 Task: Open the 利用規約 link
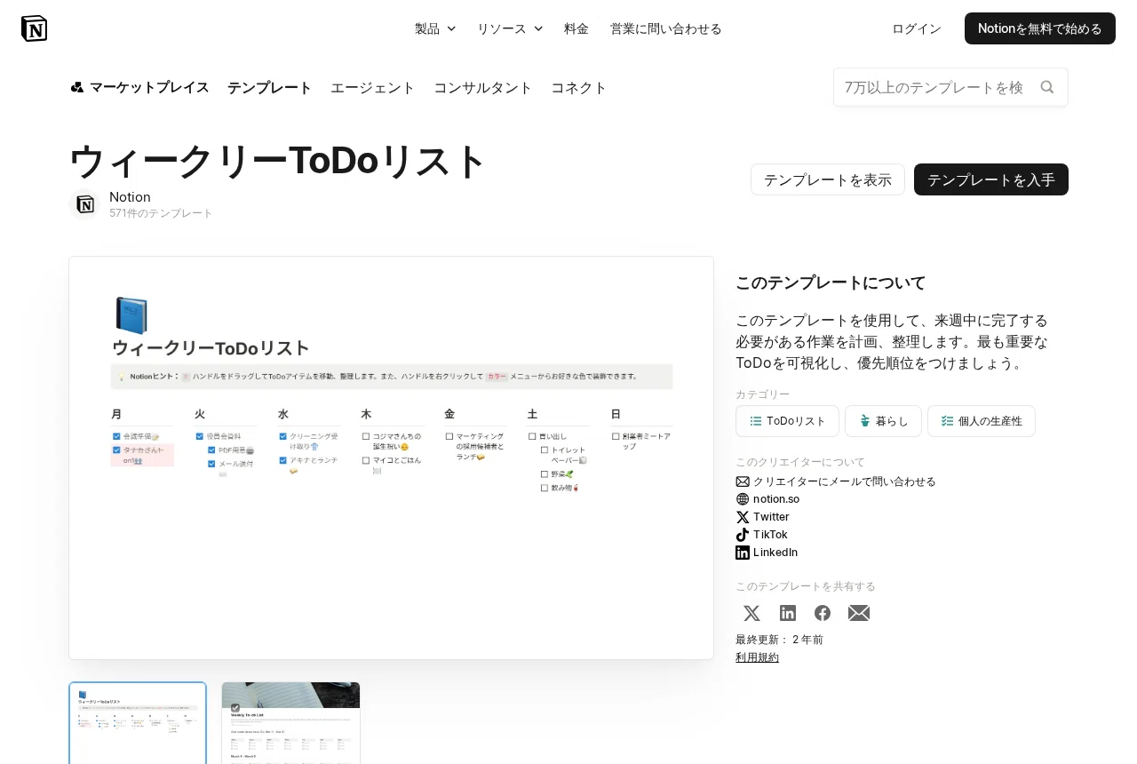coord(757,657)
